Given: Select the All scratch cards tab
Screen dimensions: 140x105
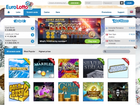Looking at the screenshot, I should pyautogui.click(x=14, y=52).
